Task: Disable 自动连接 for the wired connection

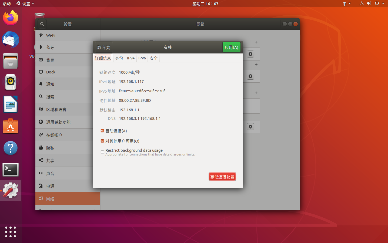Action: [x=102, y=130]
